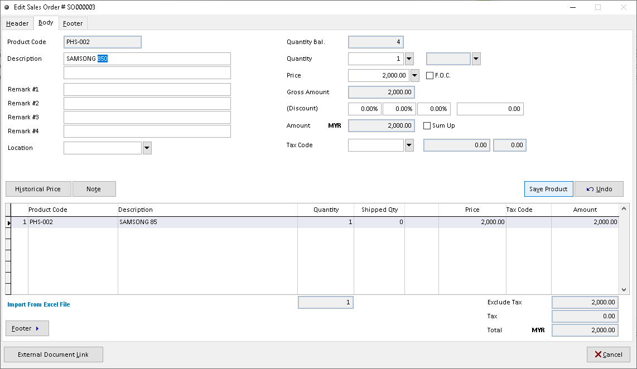637x369 pixels.
Task: Click the row indicator arrow in grid
Action: point(8,222)
